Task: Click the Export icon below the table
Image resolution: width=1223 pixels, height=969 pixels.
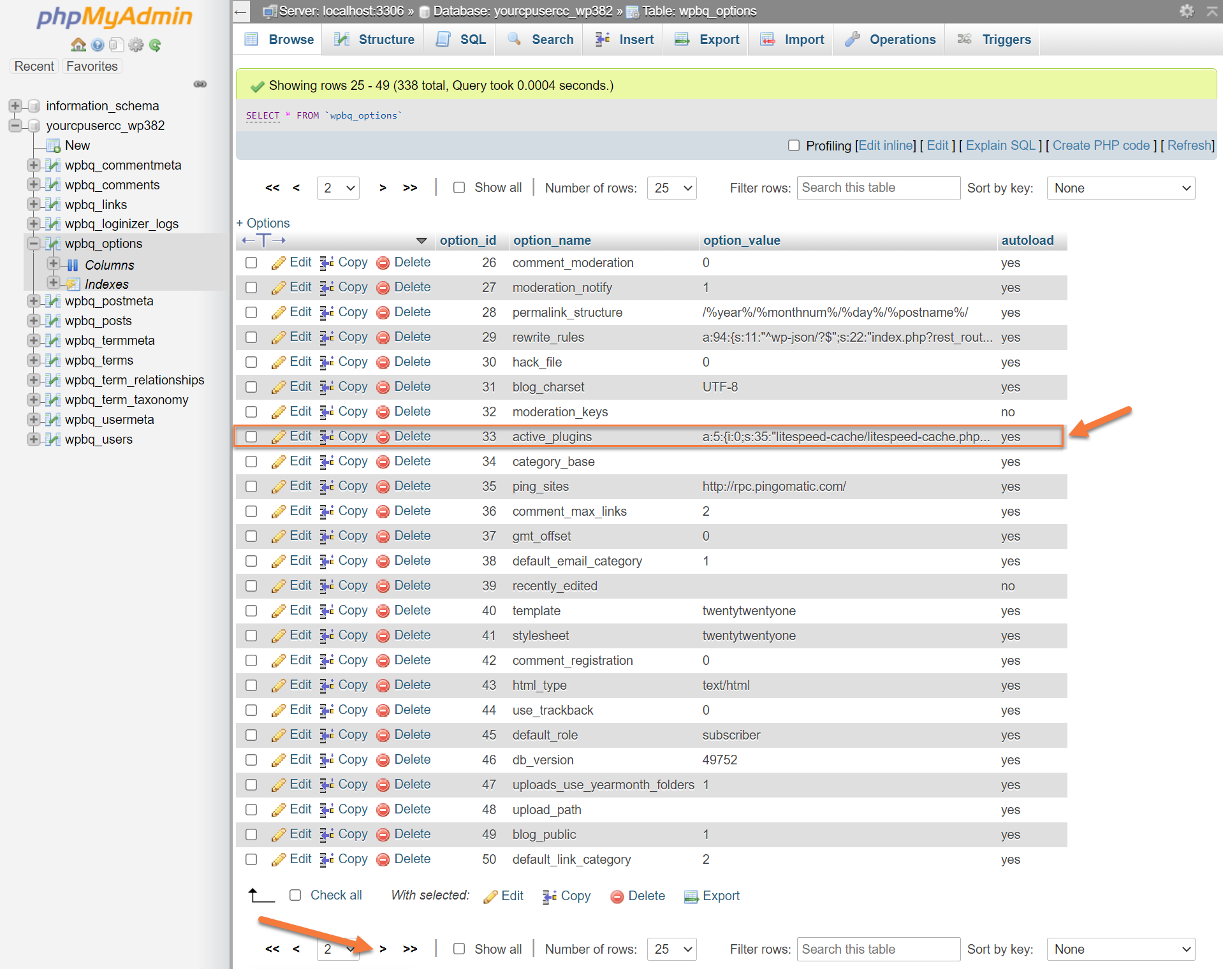Action: (x=691, y=896)
